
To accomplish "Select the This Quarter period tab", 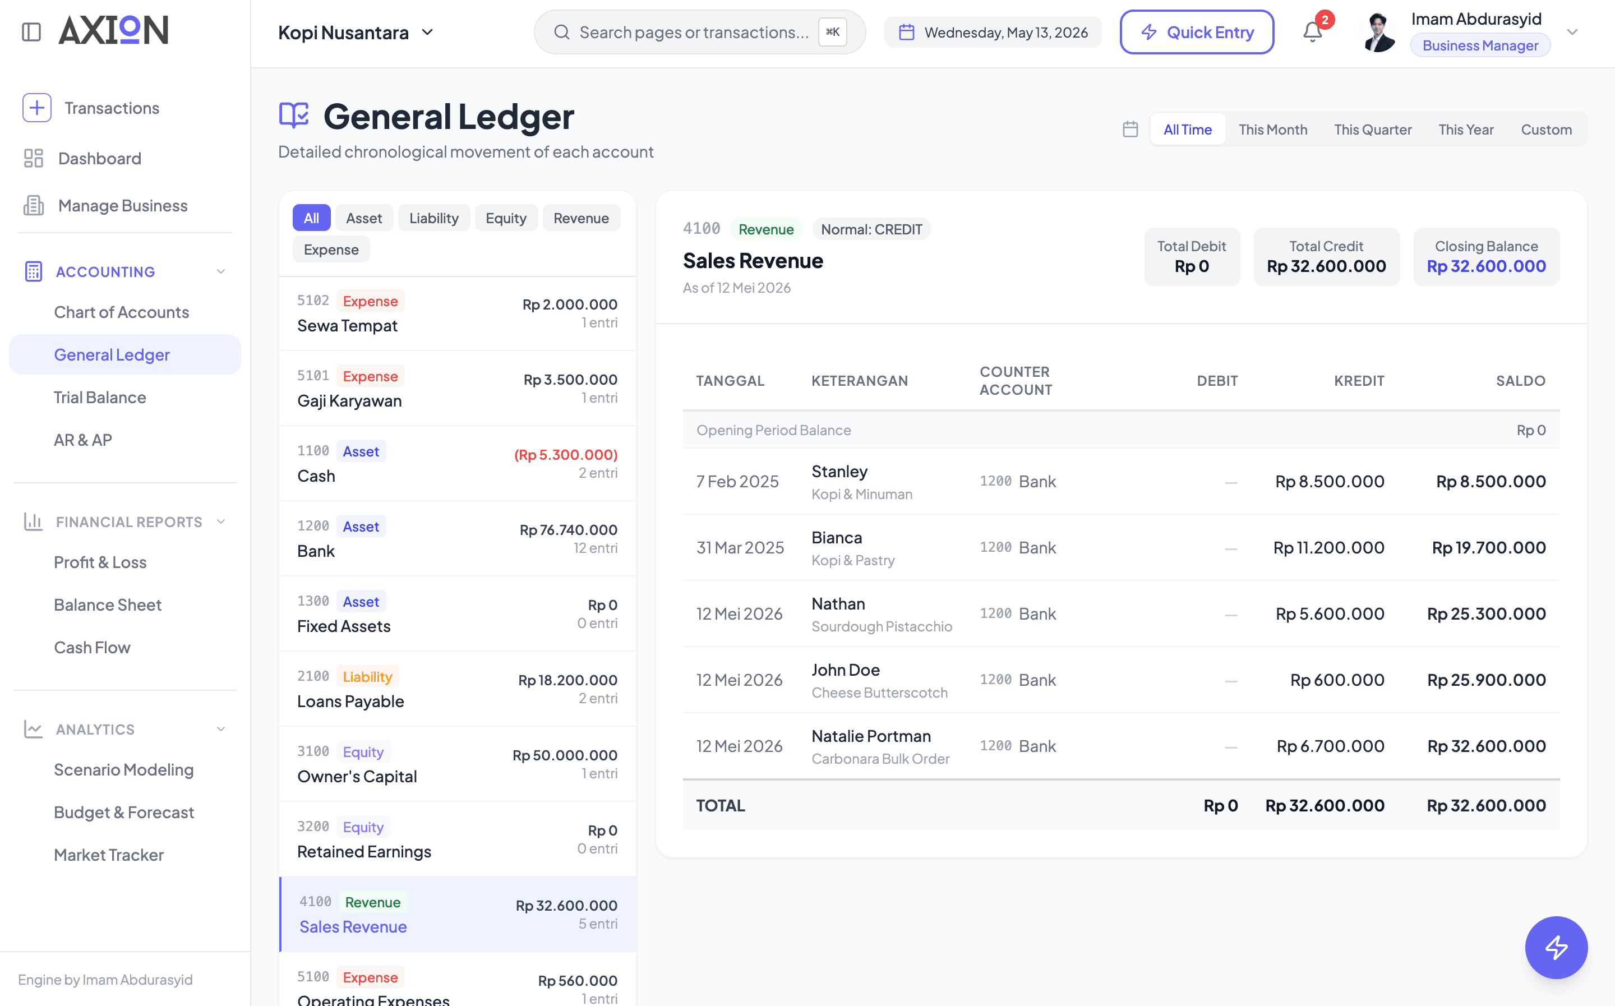I will point(1372,129).
